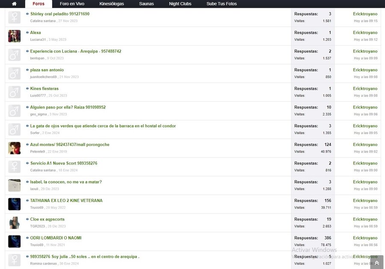Image resolution: width=385 pixels, height=269 pixels.
Task: Go to the Night Clubs tab
Action: [x=180, y=4]
